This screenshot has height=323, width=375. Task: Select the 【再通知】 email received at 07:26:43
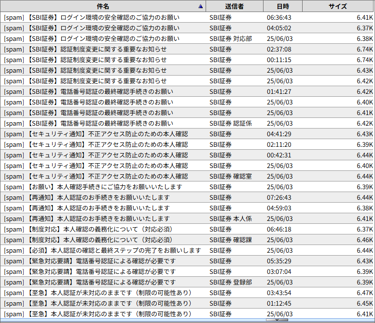(x=187, y=197)
